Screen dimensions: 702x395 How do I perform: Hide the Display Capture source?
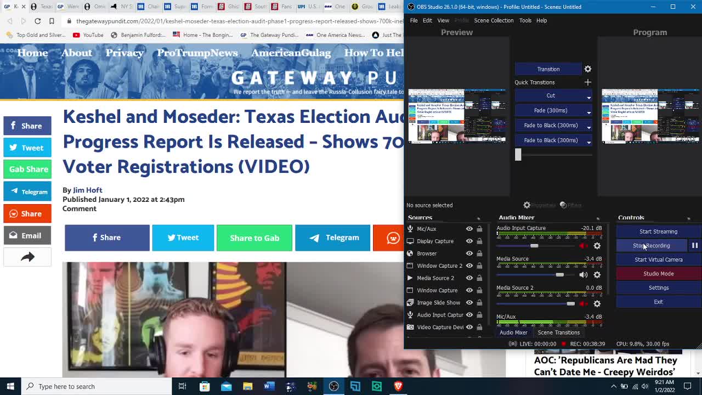(x=469, y=241)
